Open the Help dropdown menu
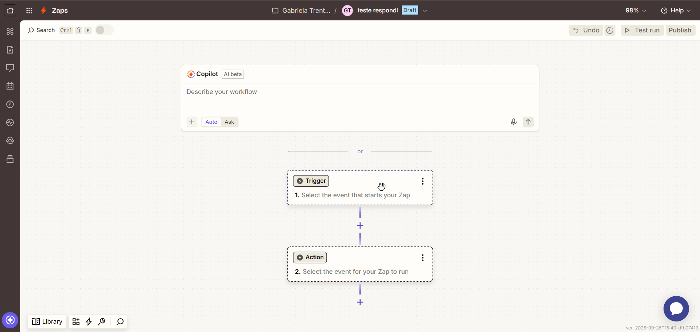The height and width of the screenshot is (332, 700). tap(676, 11)
